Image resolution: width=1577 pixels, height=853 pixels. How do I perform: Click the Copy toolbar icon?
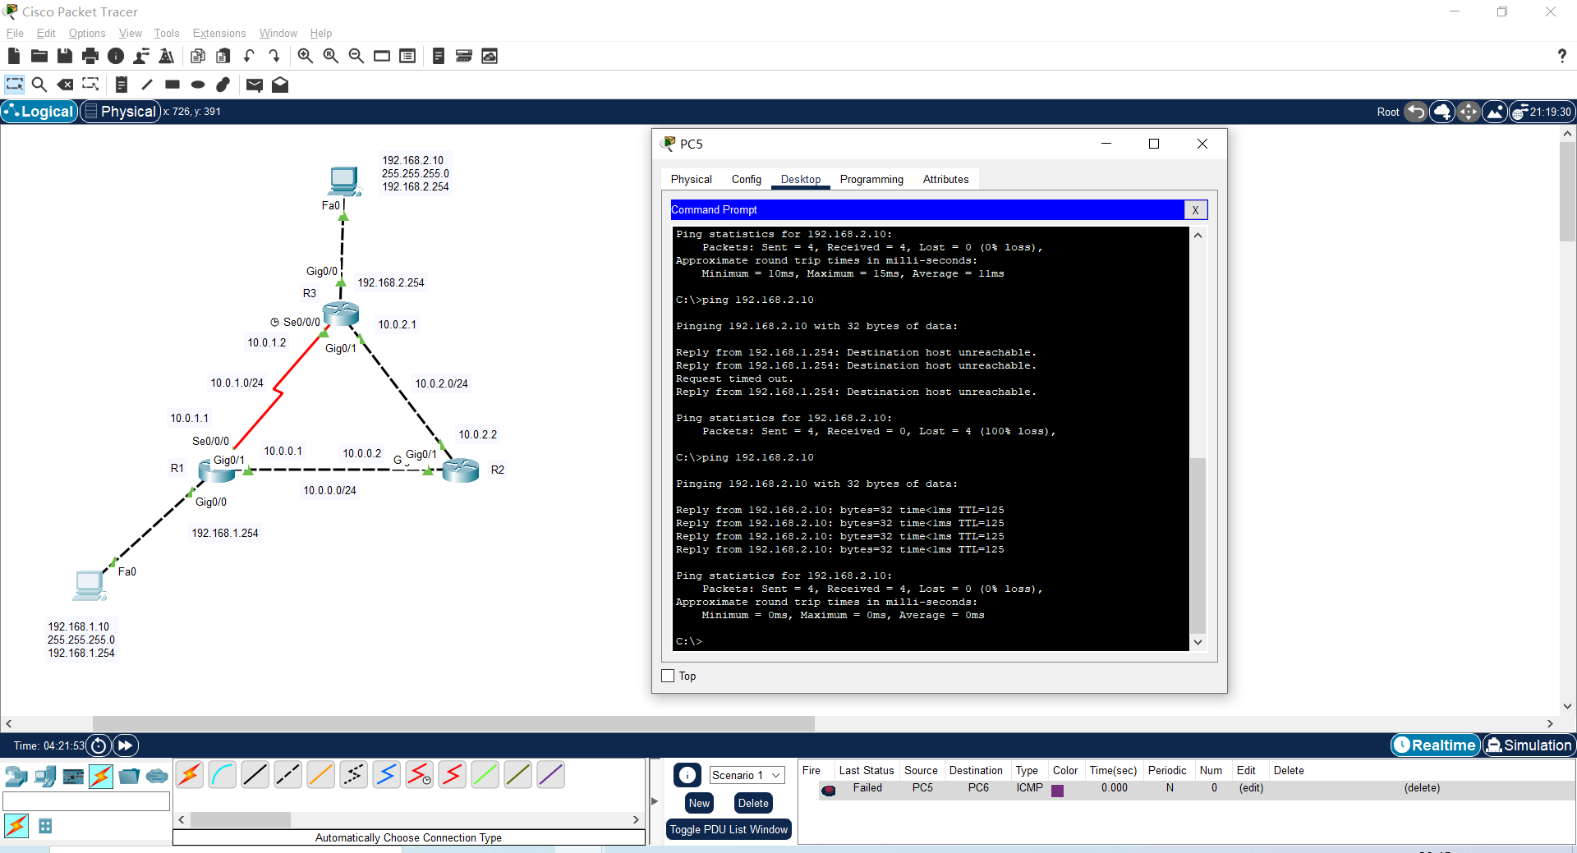[198, 56]
